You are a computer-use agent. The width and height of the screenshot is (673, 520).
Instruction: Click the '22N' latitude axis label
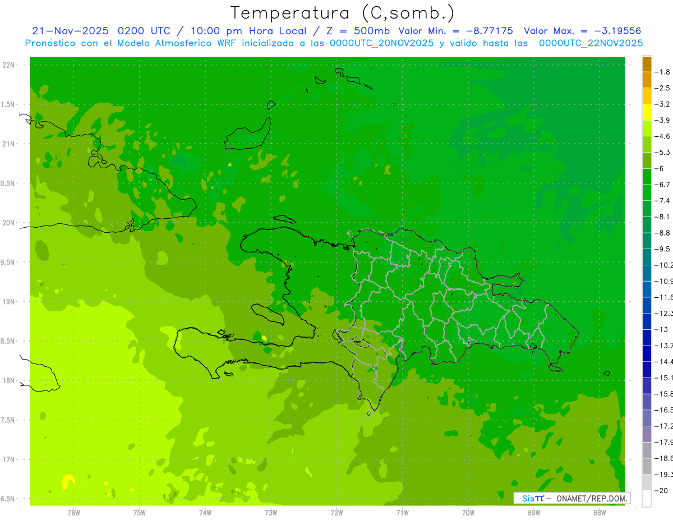pos(8,65)
